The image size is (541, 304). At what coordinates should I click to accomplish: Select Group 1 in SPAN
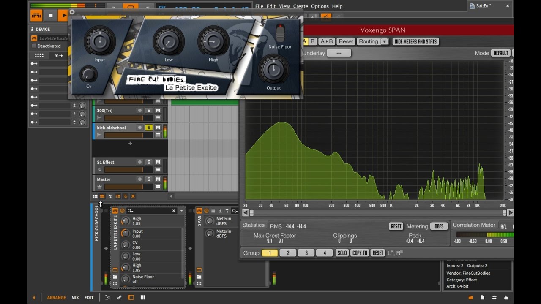coord(270,253)
